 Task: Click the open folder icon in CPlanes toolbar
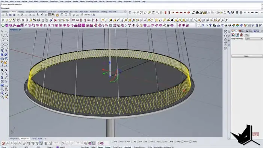pos(57,15)
